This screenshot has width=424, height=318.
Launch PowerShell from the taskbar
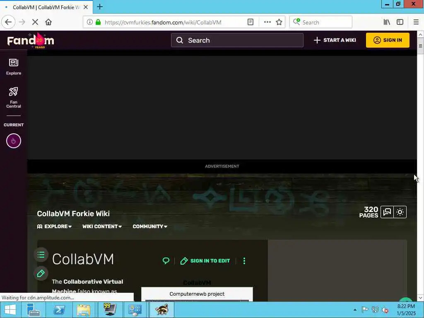(59, 310)
